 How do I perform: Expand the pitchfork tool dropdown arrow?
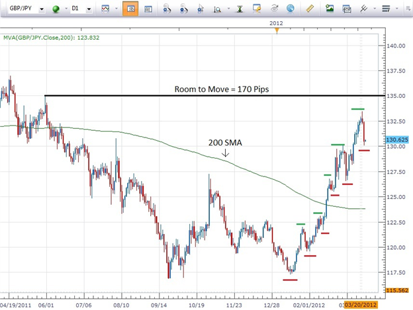click(375, 9)
